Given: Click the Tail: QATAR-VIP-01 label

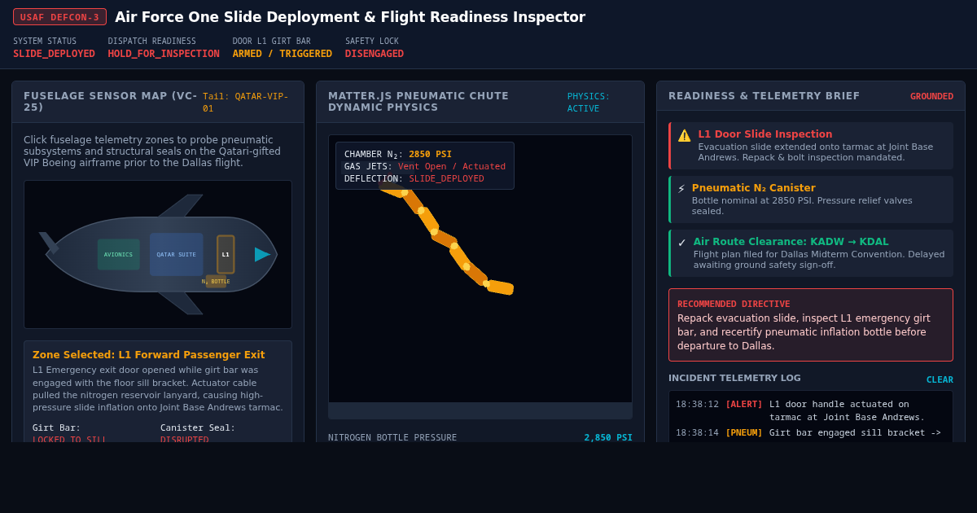Looking at the screenshot, I should pyautogui.click(x=246, y=102).
